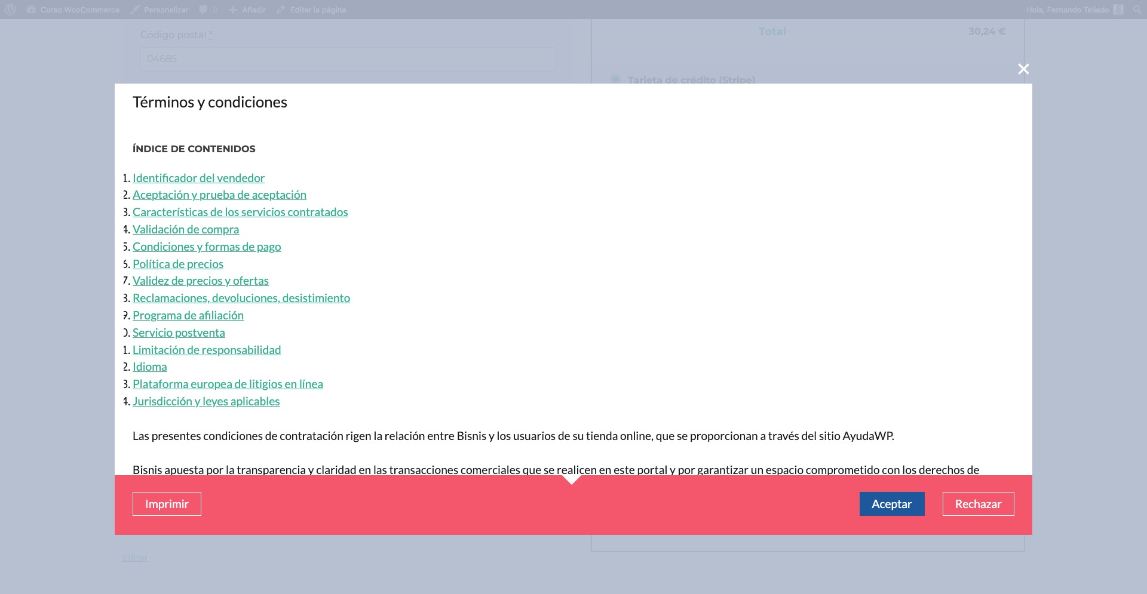This screenshot has height=594, width=1147.
Task: Click the search magnifier in admin bar
Action: tap(1137, 10)
